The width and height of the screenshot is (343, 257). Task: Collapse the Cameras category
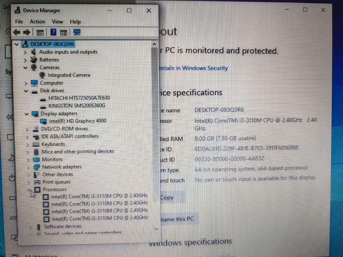click(25, 68)
